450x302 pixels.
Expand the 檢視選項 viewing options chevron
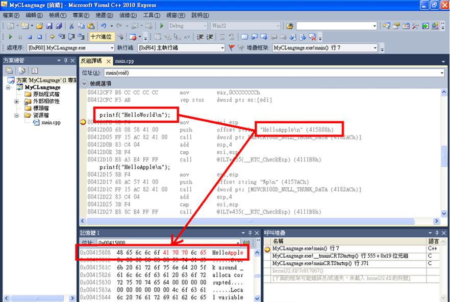tap(84, 84)
